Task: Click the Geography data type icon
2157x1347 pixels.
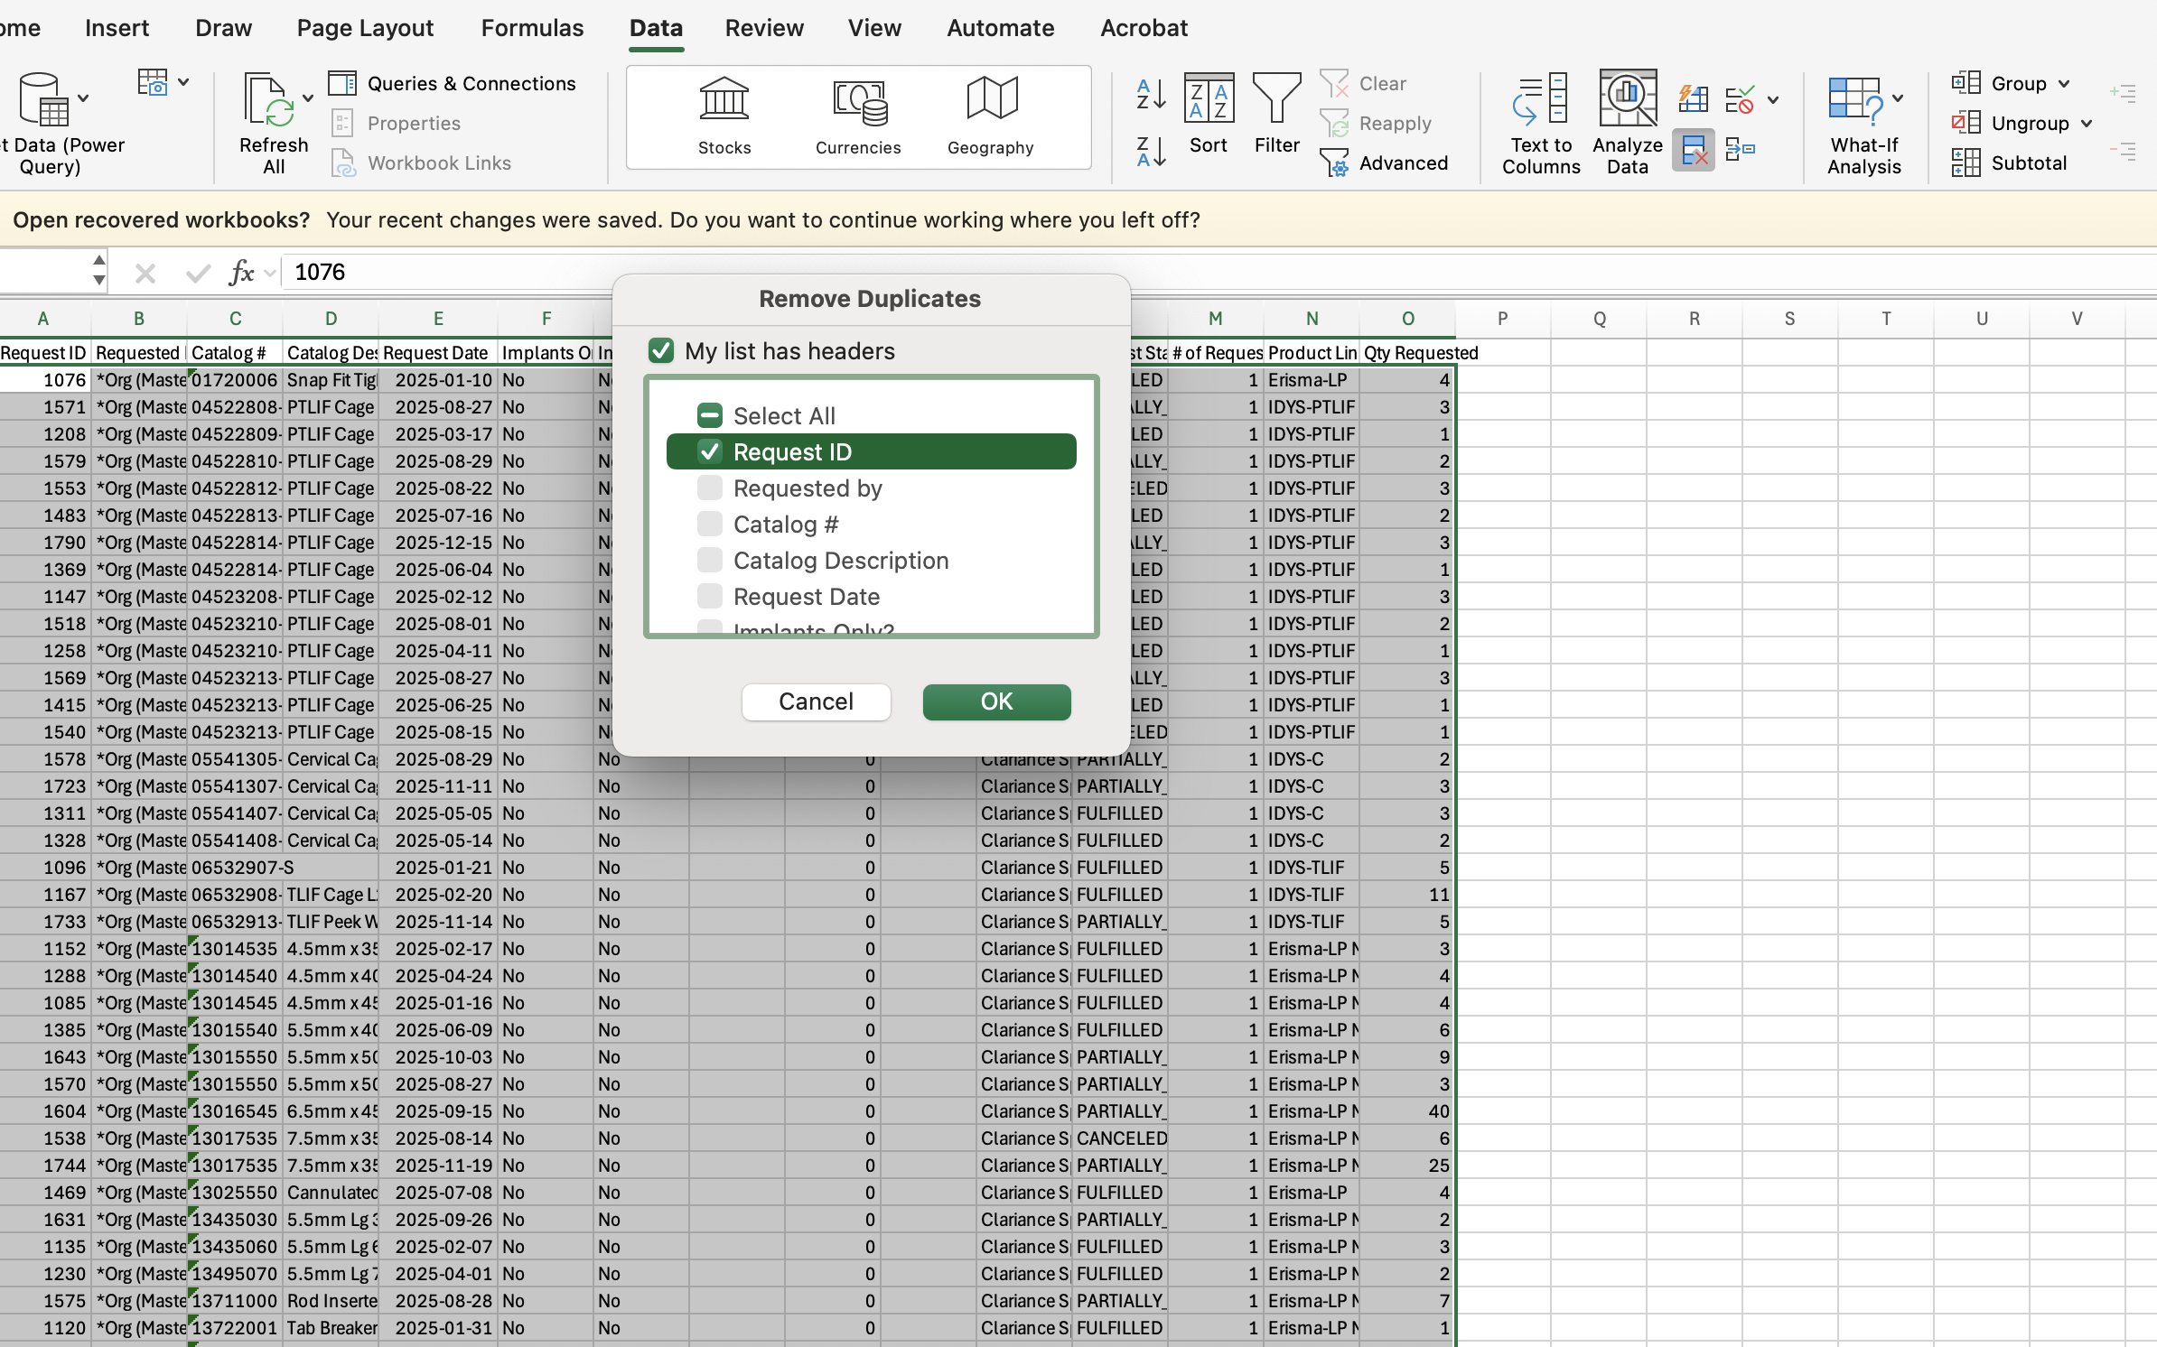Action: [x=991, y=99]
